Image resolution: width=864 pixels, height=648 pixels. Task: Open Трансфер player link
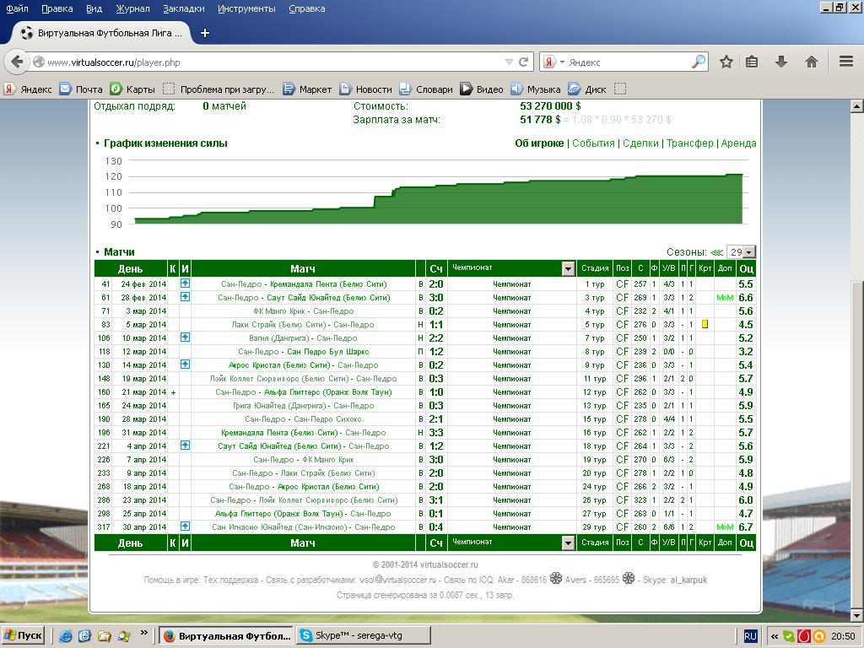point(690,143)
